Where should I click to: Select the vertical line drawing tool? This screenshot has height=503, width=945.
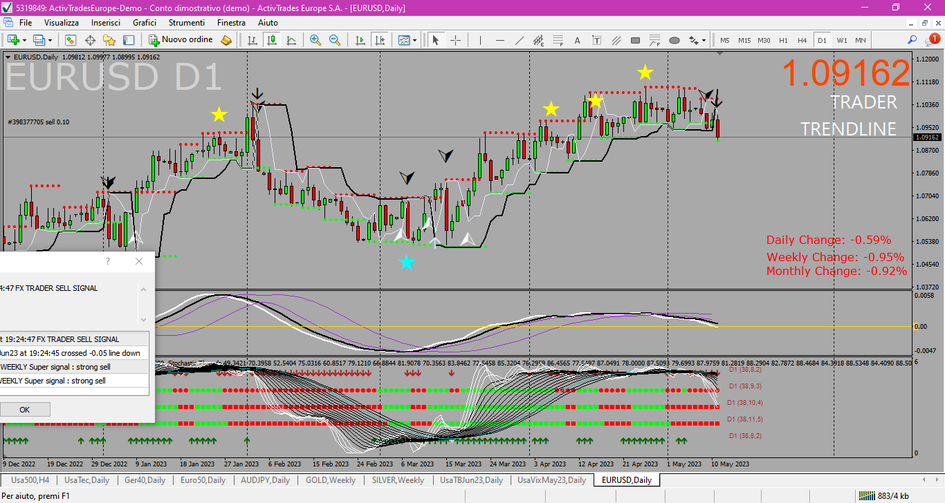(x=480, y=40)
